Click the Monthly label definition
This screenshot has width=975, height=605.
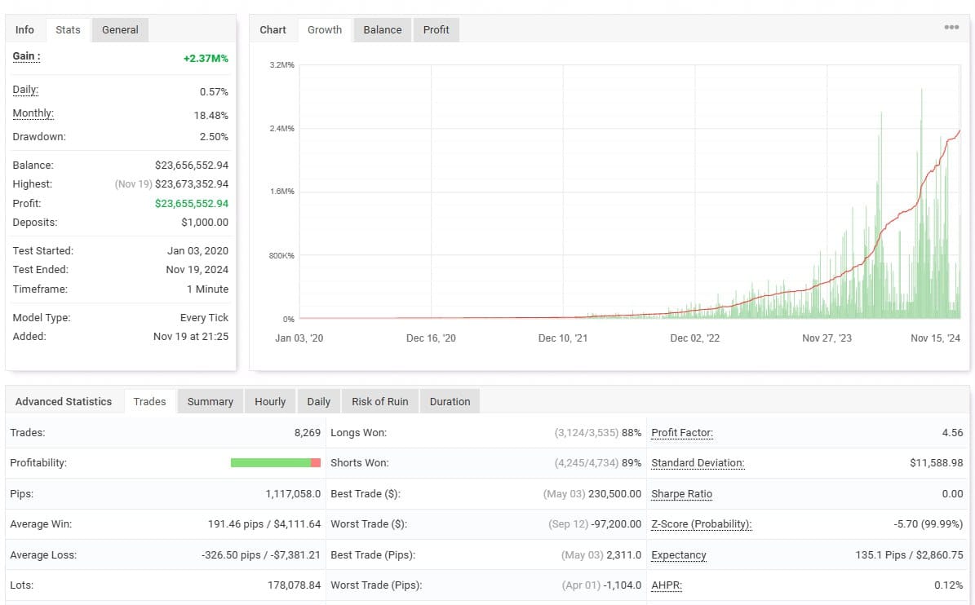[33, 113]
